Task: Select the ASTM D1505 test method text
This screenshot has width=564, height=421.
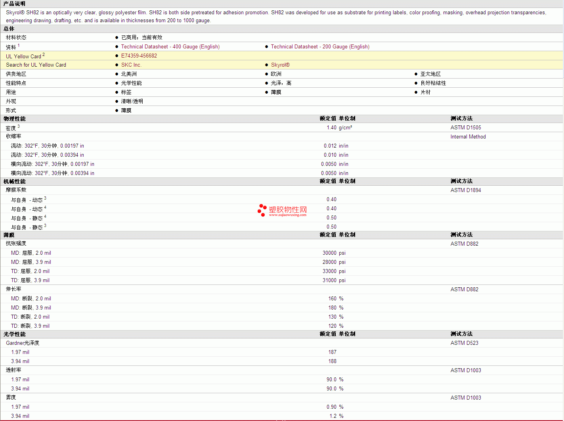Action: (x=466, y=127)
